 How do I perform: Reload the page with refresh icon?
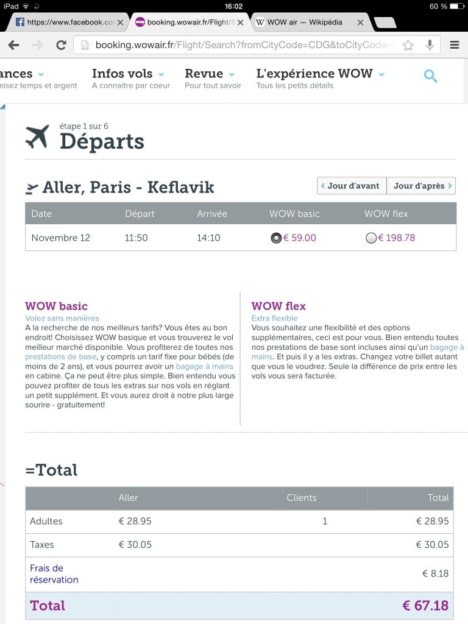point(61,45)
